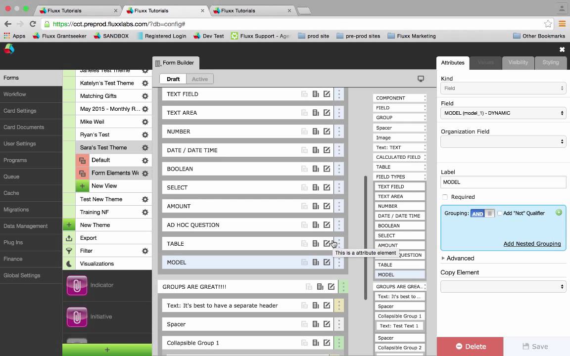570x356 pixels.
Task: Expand the Advanced section
Action: 458,258
